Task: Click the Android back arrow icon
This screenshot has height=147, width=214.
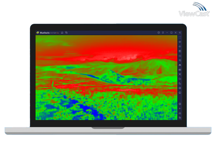Action: pyautogui.click(x=180, y=109)
